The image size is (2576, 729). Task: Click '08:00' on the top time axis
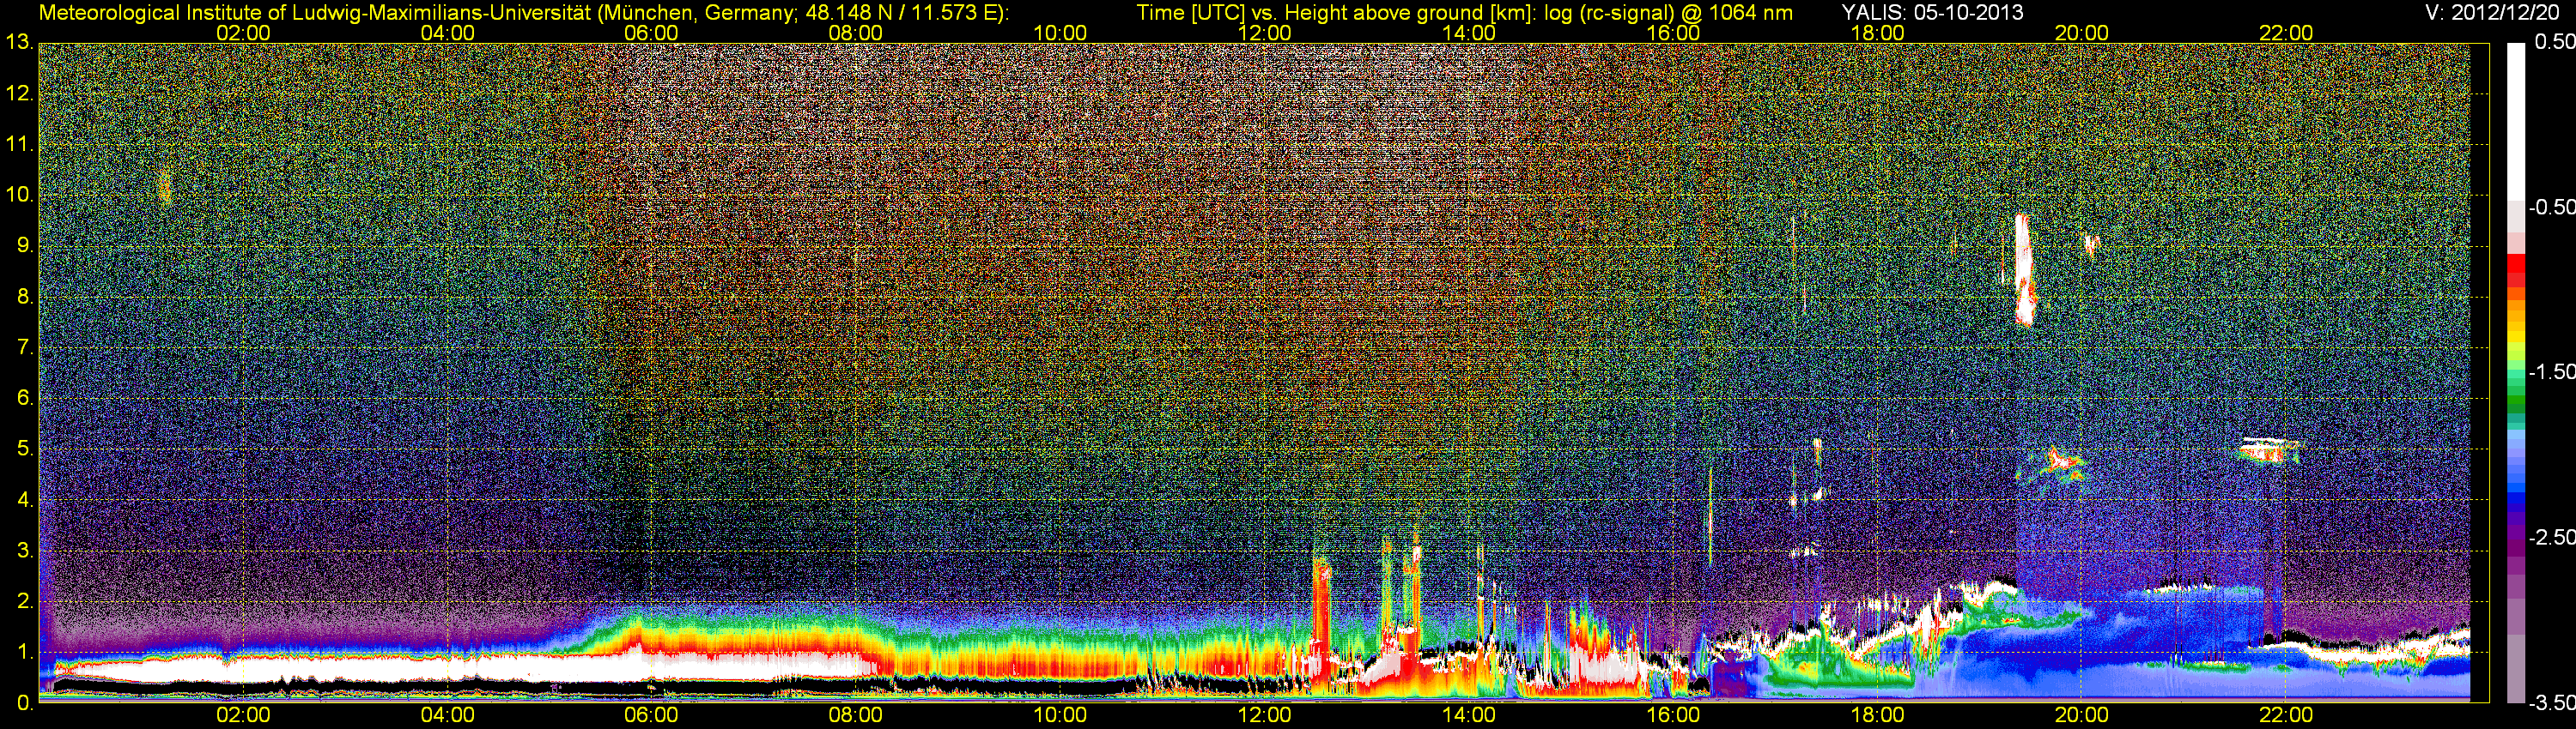[x=856, y=33]
